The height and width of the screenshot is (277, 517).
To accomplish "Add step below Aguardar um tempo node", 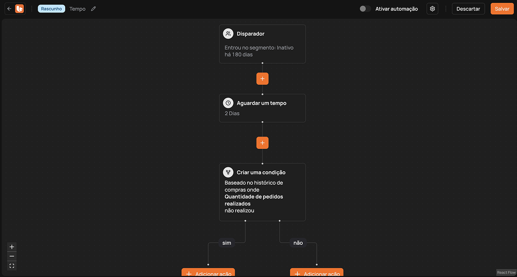I will coord(262,143).
